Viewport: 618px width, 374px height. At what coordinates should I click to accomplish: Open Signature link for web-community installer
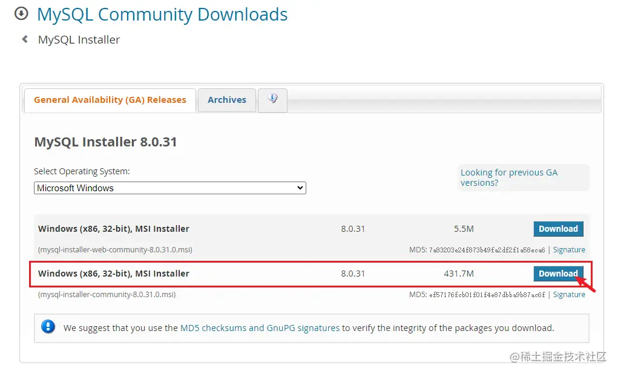click(569, 250)
